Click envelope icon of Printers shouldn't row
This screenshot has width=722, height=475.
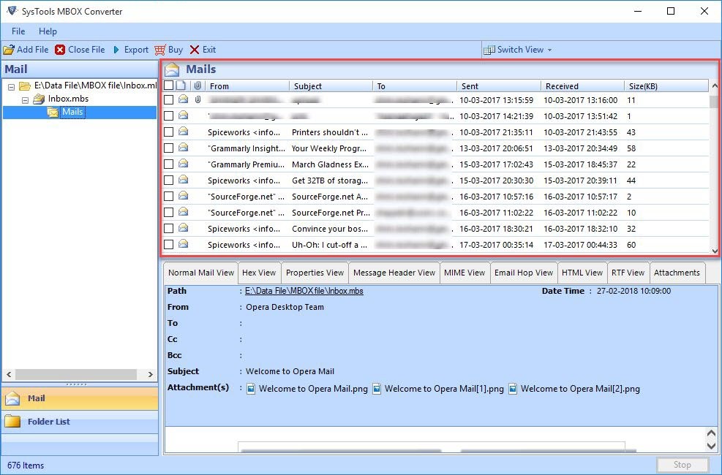coord(184,132)
